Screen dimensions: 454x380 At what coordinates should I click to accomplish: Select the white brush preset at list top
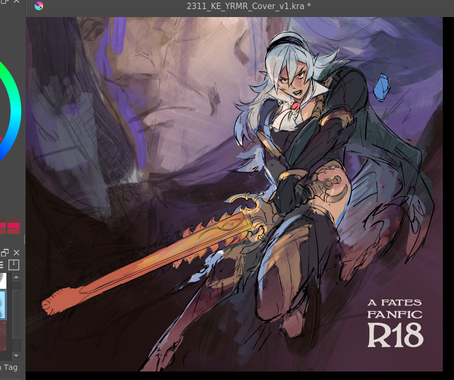coord(4,280)
